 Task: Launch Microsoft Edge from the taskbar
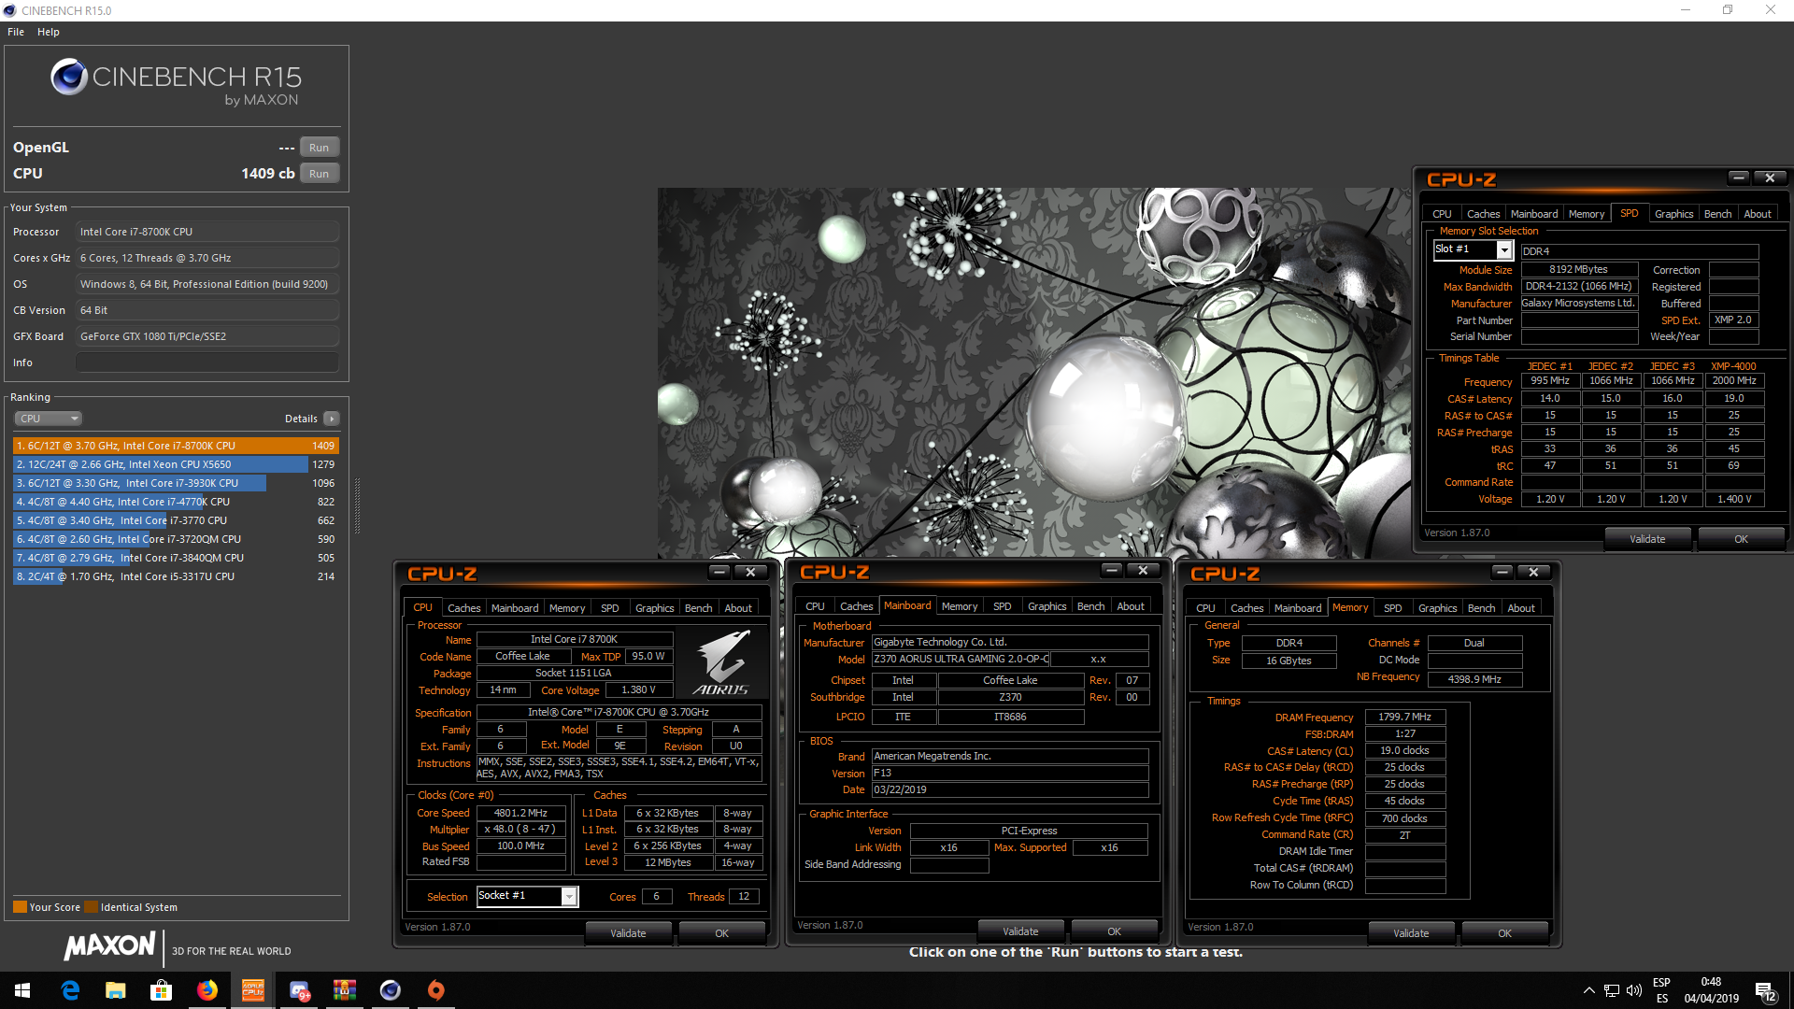click(70, 990)
